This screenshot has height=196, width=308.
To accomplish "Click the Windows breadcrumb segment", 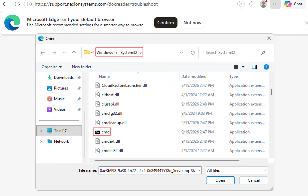I will pos(105,53).
